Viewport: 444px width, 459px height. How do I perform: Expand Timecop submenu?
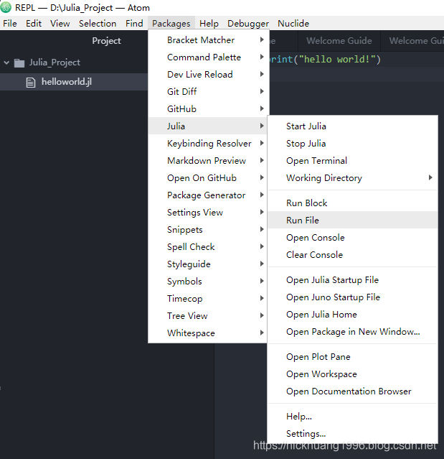tap(207, 299)
